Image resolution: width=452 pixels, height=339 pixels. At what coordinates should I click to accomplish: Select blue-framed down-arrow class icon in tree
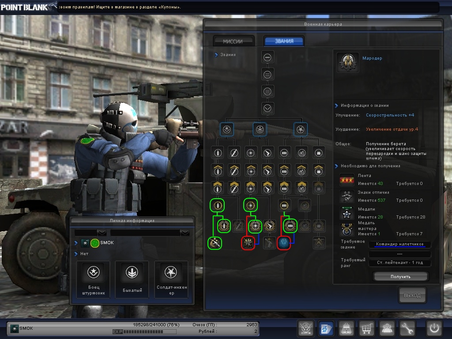(260, 129)
